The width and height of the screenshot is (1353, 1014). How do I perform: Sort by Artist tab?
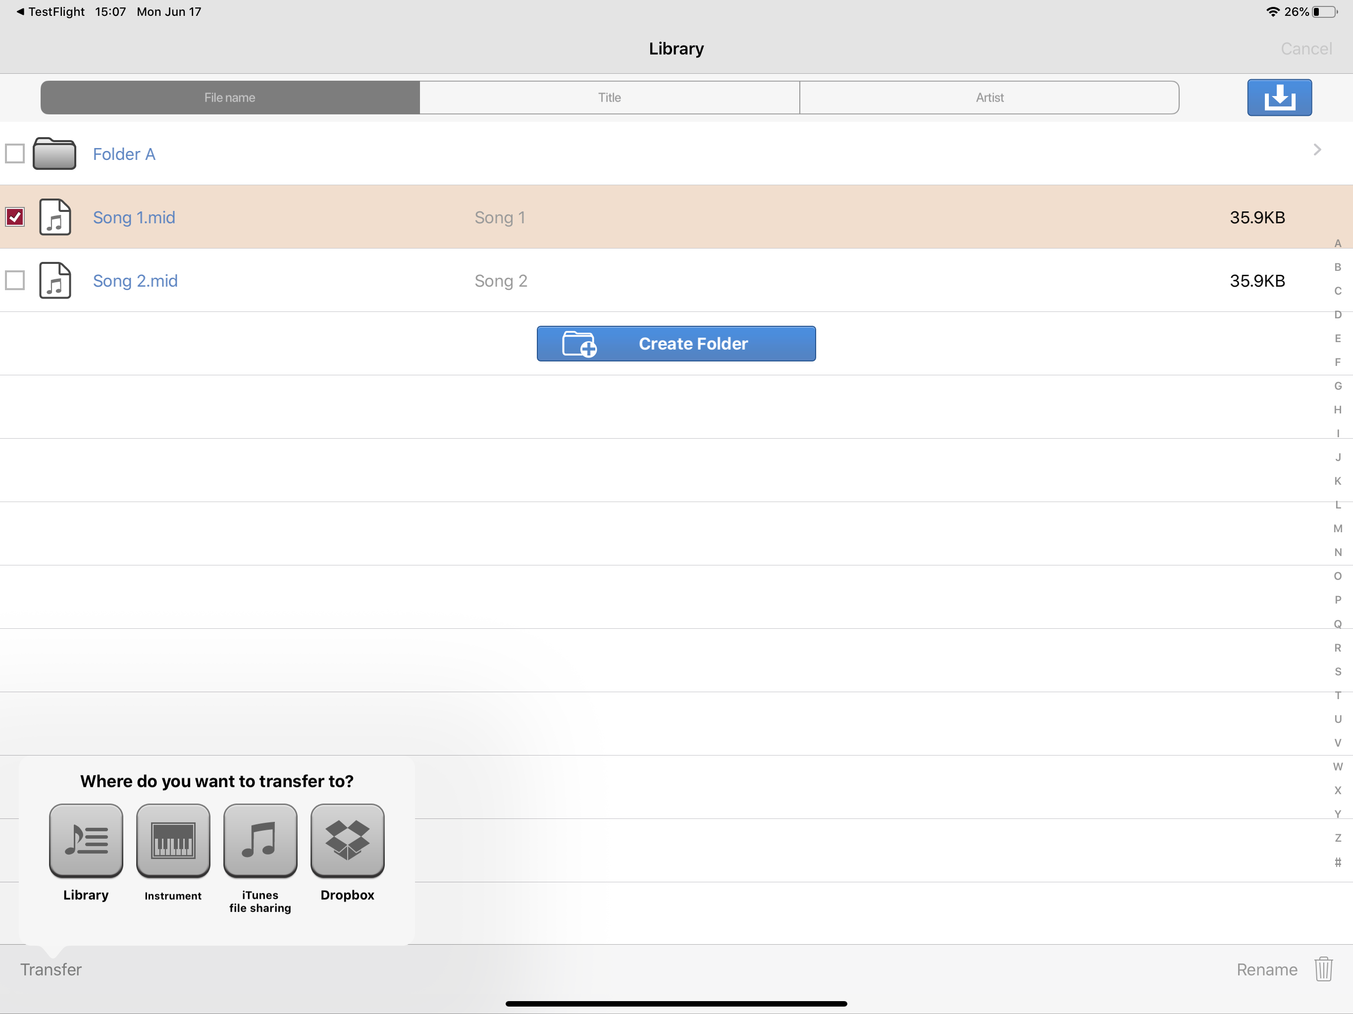coord(989,97)
